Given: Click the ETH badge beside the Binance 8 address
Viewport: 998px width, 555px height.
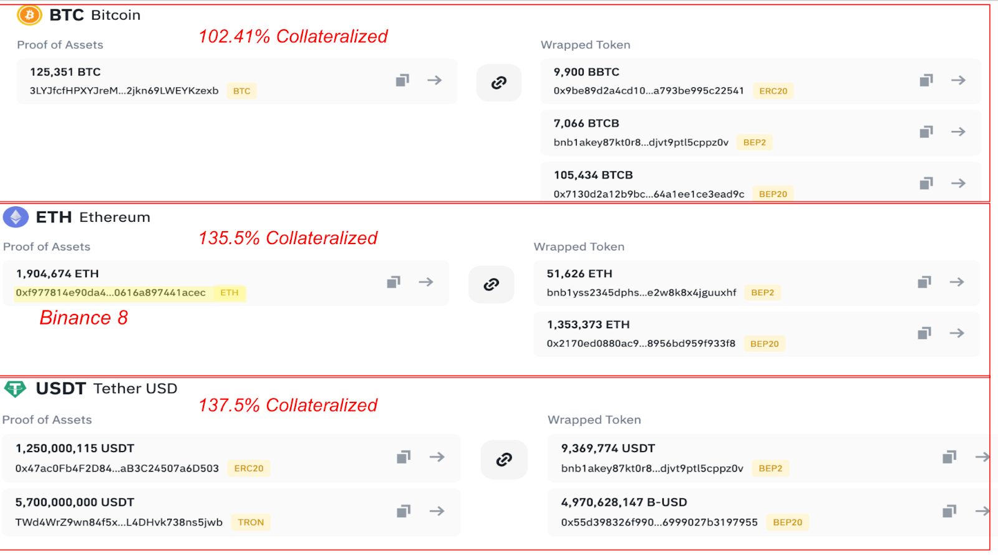Looking at the screenshot, I should click(x=229, y=293).
